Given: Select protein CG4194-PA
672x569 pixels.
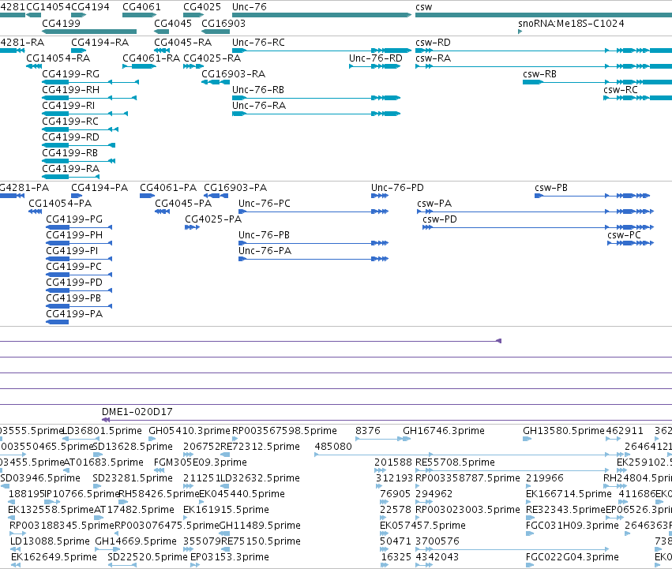Looking at the screenshot, I should [99, 188].
